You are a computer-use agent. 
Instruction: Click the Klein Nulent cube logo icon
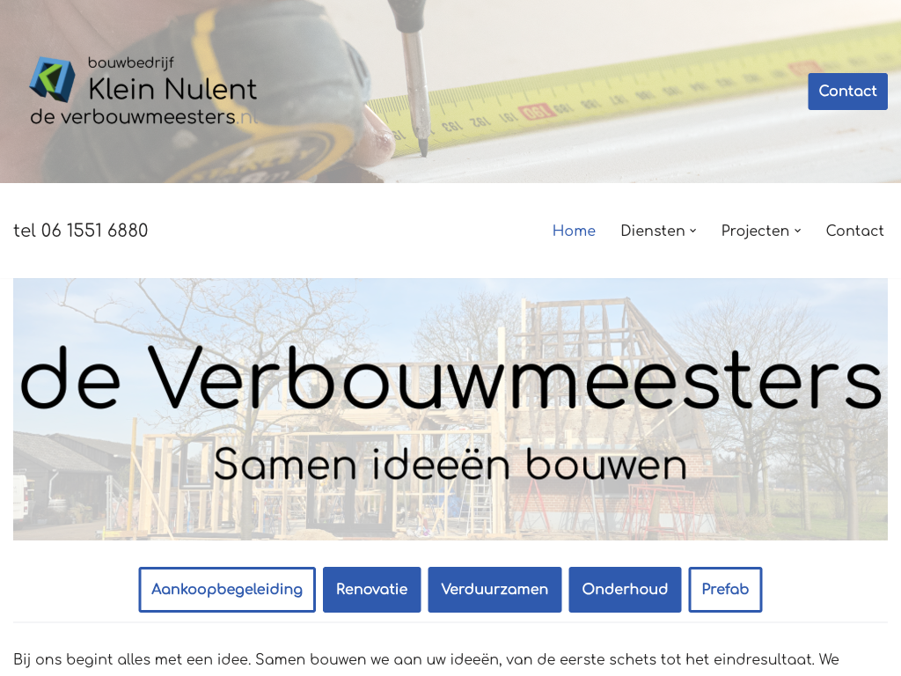click(x=52, y=79)
